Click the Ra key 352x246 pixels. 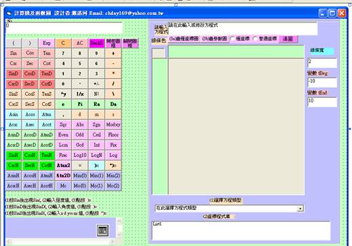click(x=96, y=104)
